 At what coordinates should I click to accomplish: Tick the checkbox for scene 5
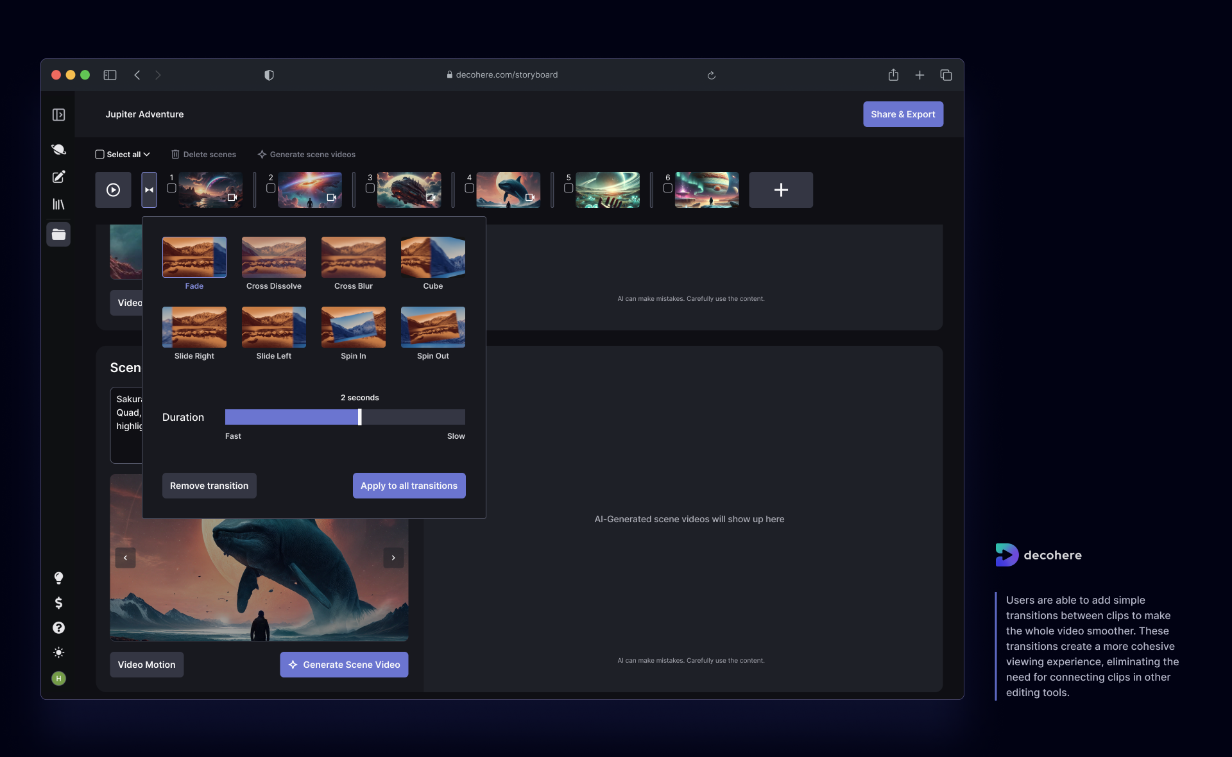pyautogui.click(x=568, y=188)
